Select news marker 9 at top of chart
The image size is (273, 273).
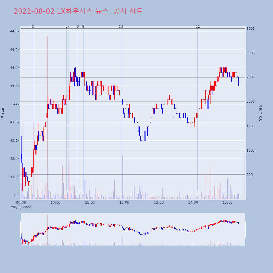tap(83, 26)
